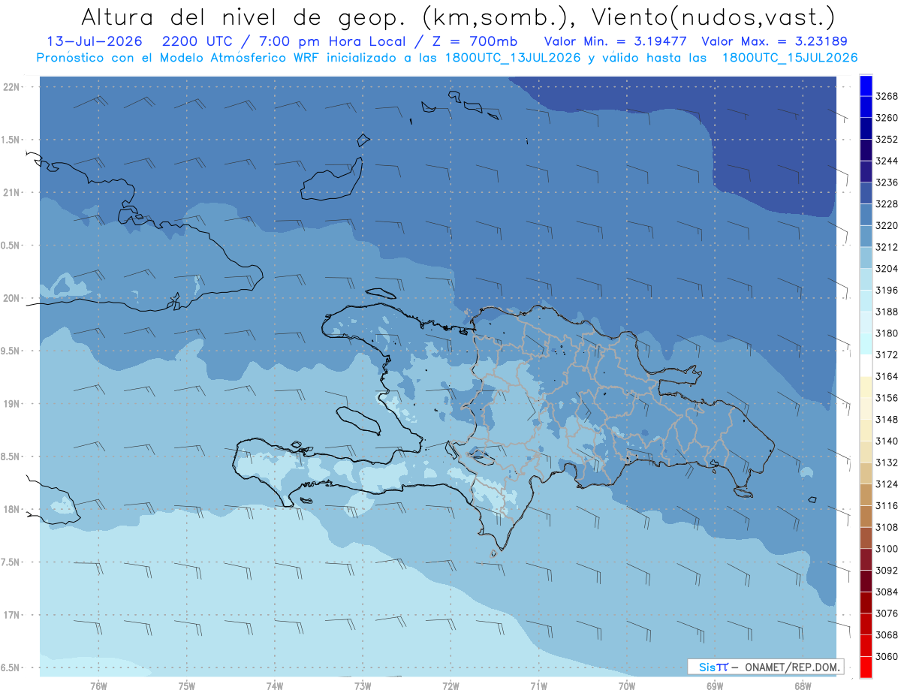Click the '0.5N' latitude tick label

pos(11,246)
